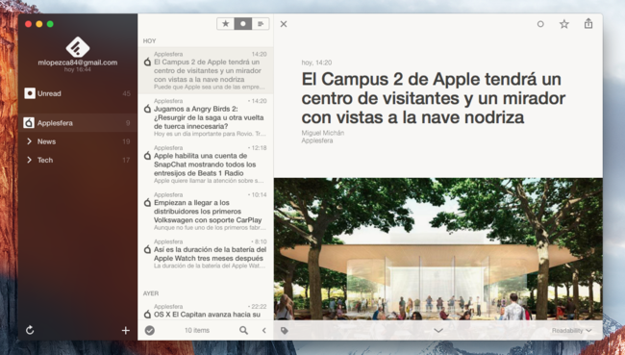Click the Feedly account logo
The image size is (625, 355).
tap(78, 47)
